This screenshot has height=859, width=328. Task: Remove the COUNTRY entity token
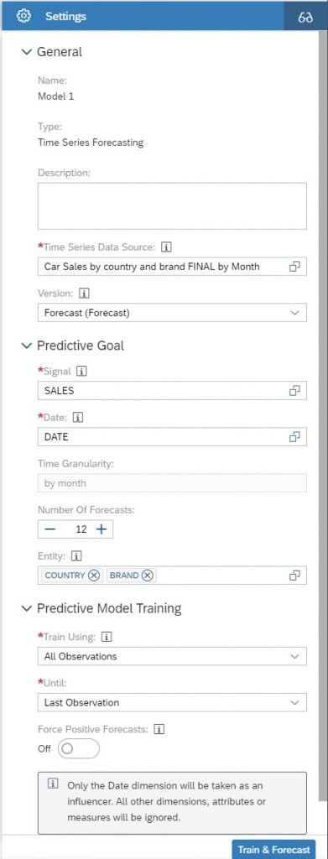coord(94,575)
